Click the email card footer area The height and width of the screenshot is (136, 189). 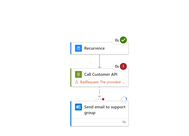(100, 122)
